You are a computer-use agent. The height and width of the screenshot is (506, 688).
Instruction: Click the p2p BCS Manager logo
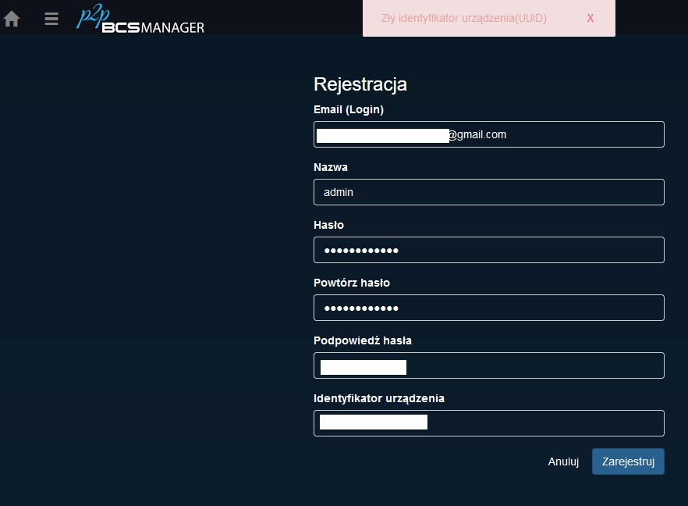[140, 20]
